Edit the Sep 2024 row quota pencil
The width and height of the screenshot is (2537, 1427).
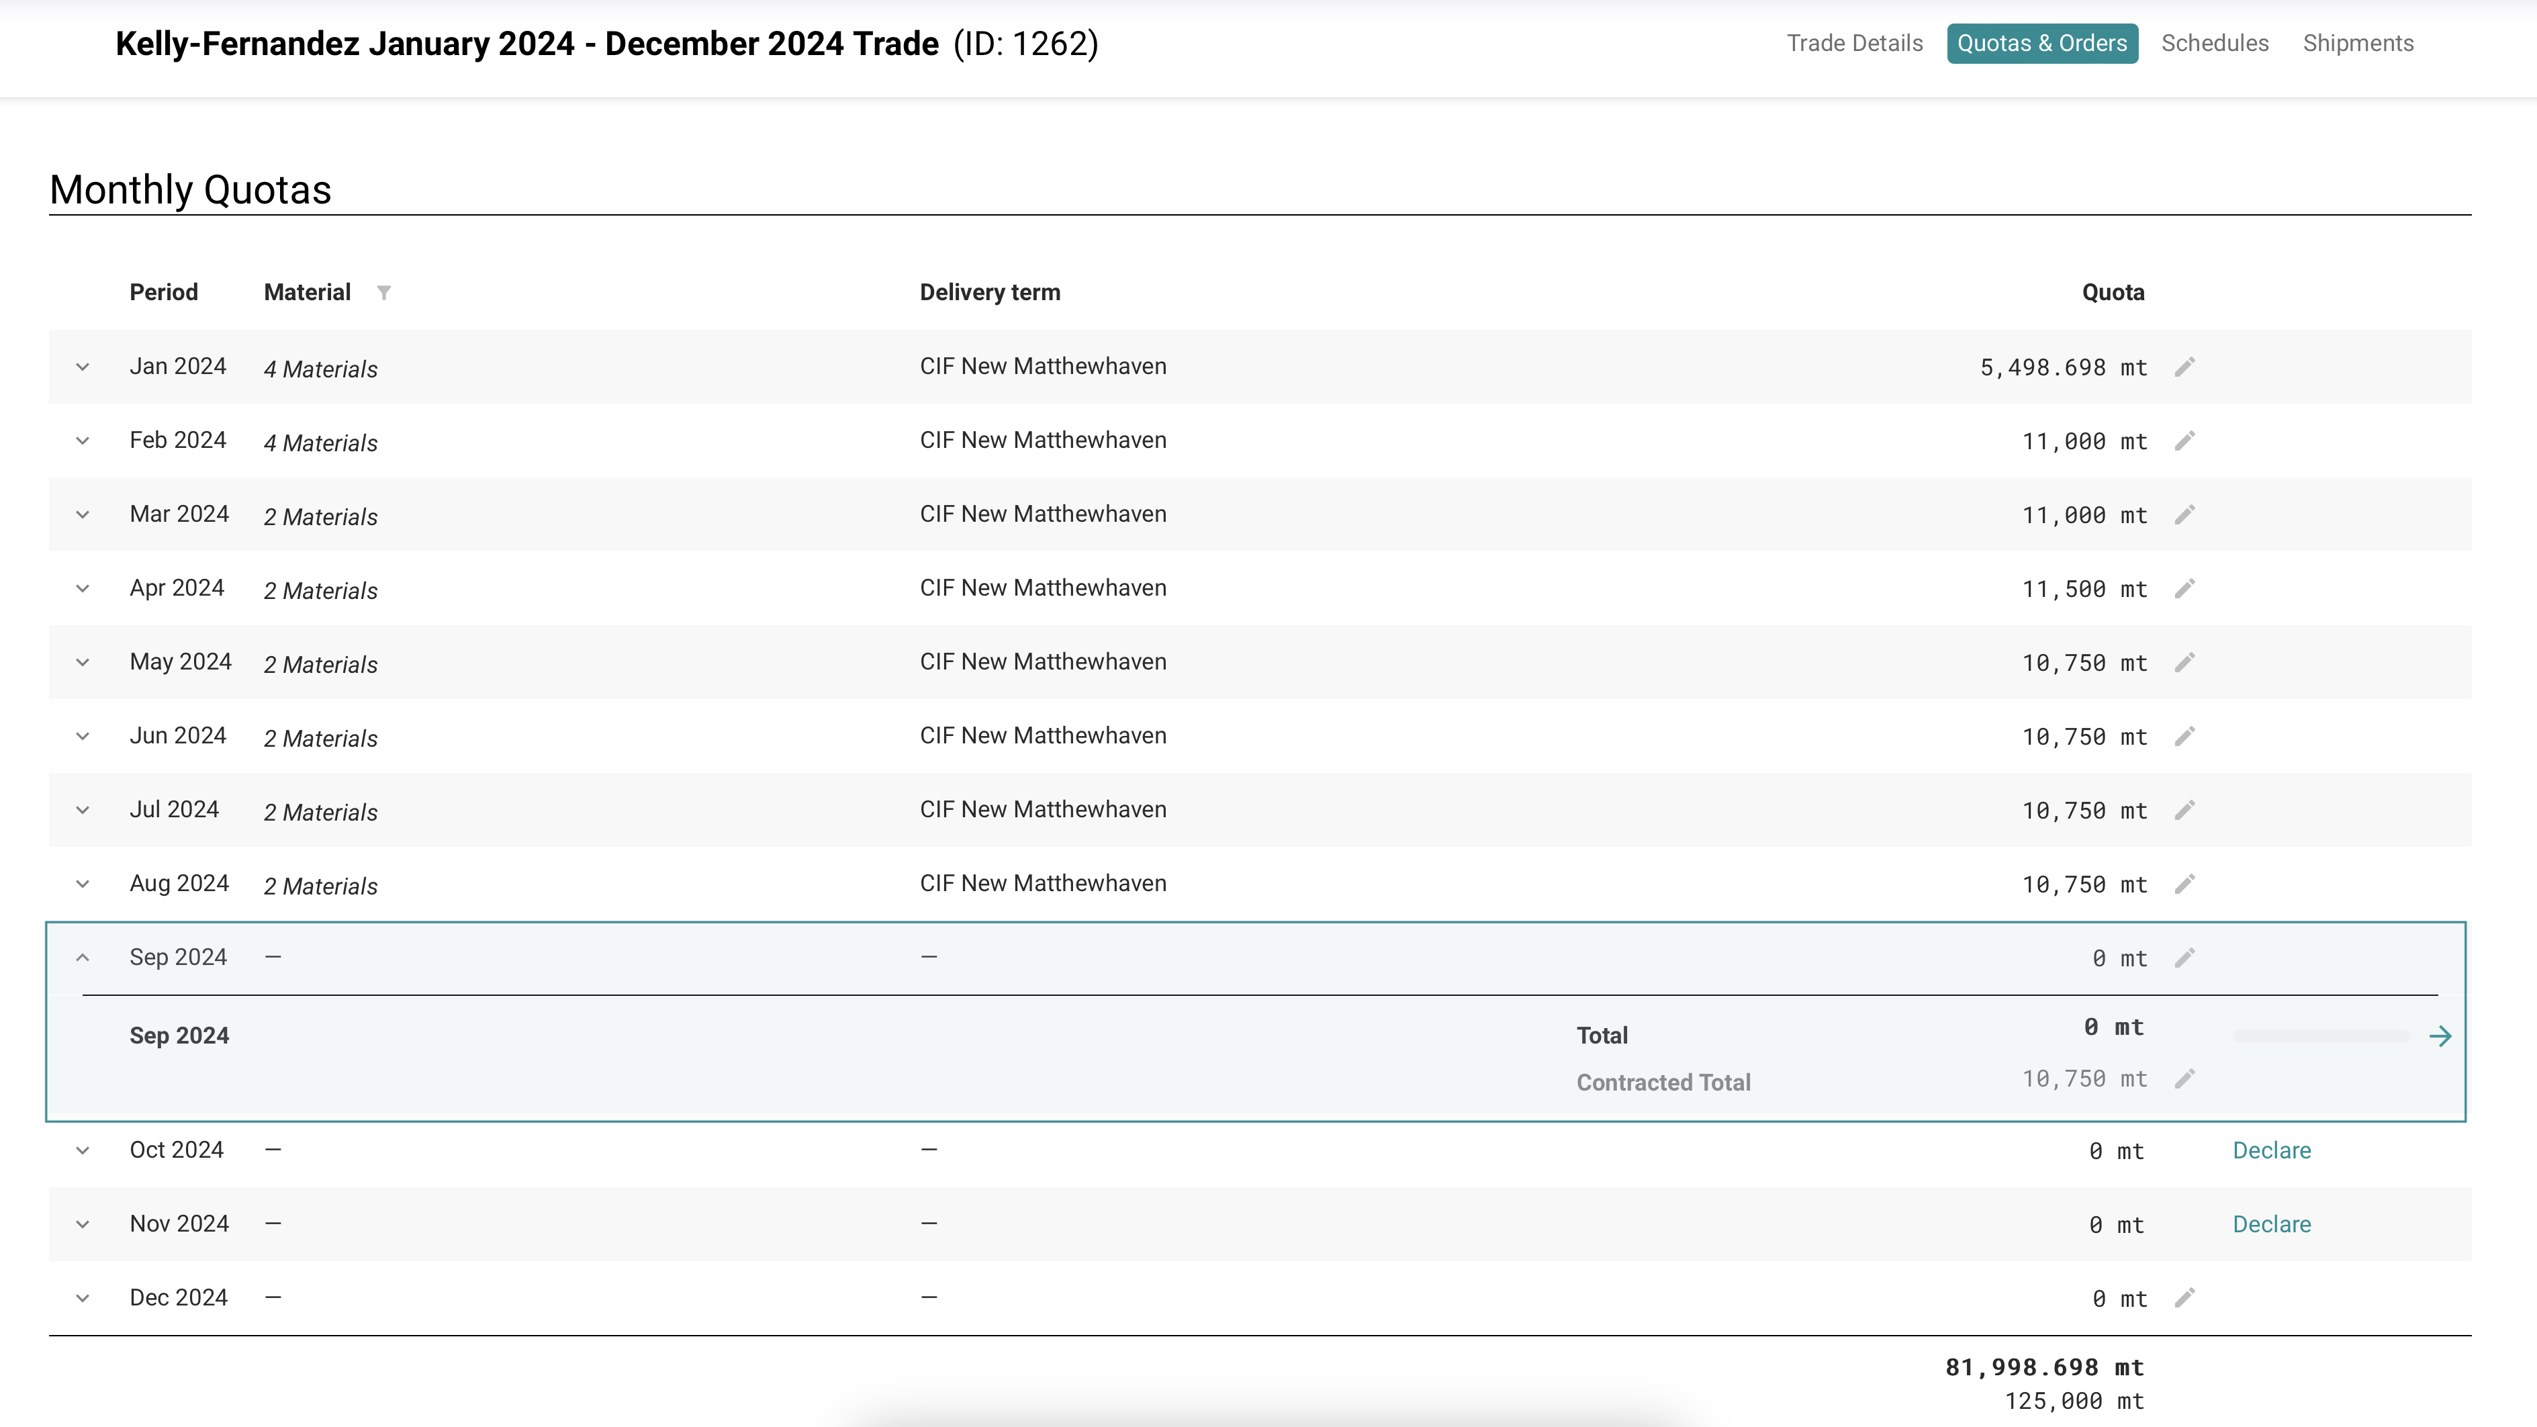(2184, 958)
